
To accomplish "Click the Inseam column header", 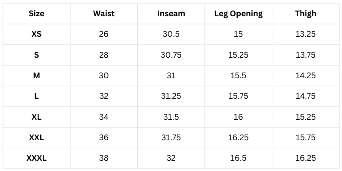I will tap(171, 13).
